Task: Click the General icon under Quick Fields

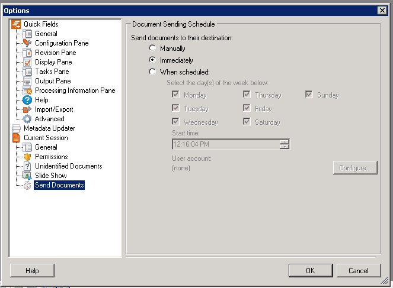Action: 27,34
